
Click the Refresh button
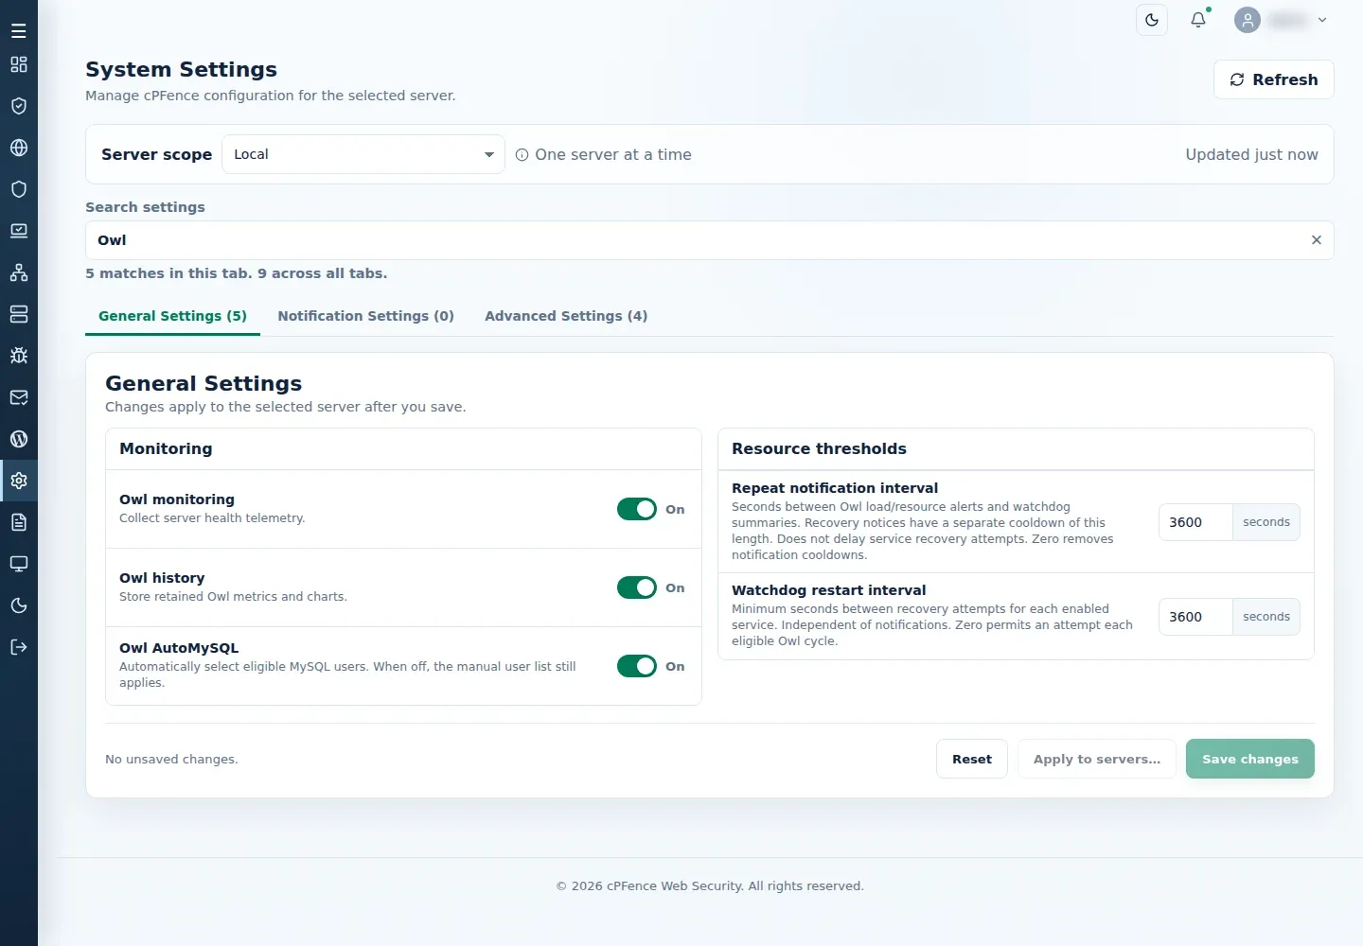tap(1274, 79)
